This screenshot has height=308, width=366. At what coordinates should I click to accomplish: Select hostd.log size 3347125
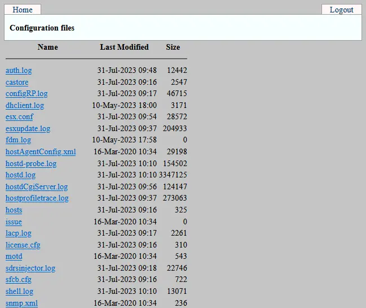[x=173, y=175]
